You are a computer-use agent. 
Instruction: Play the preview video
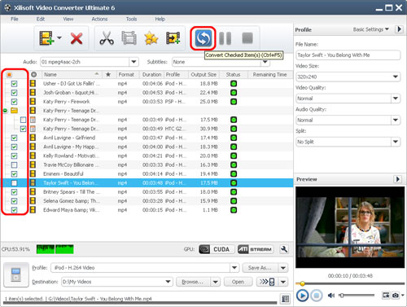click(x=302, y=296)
